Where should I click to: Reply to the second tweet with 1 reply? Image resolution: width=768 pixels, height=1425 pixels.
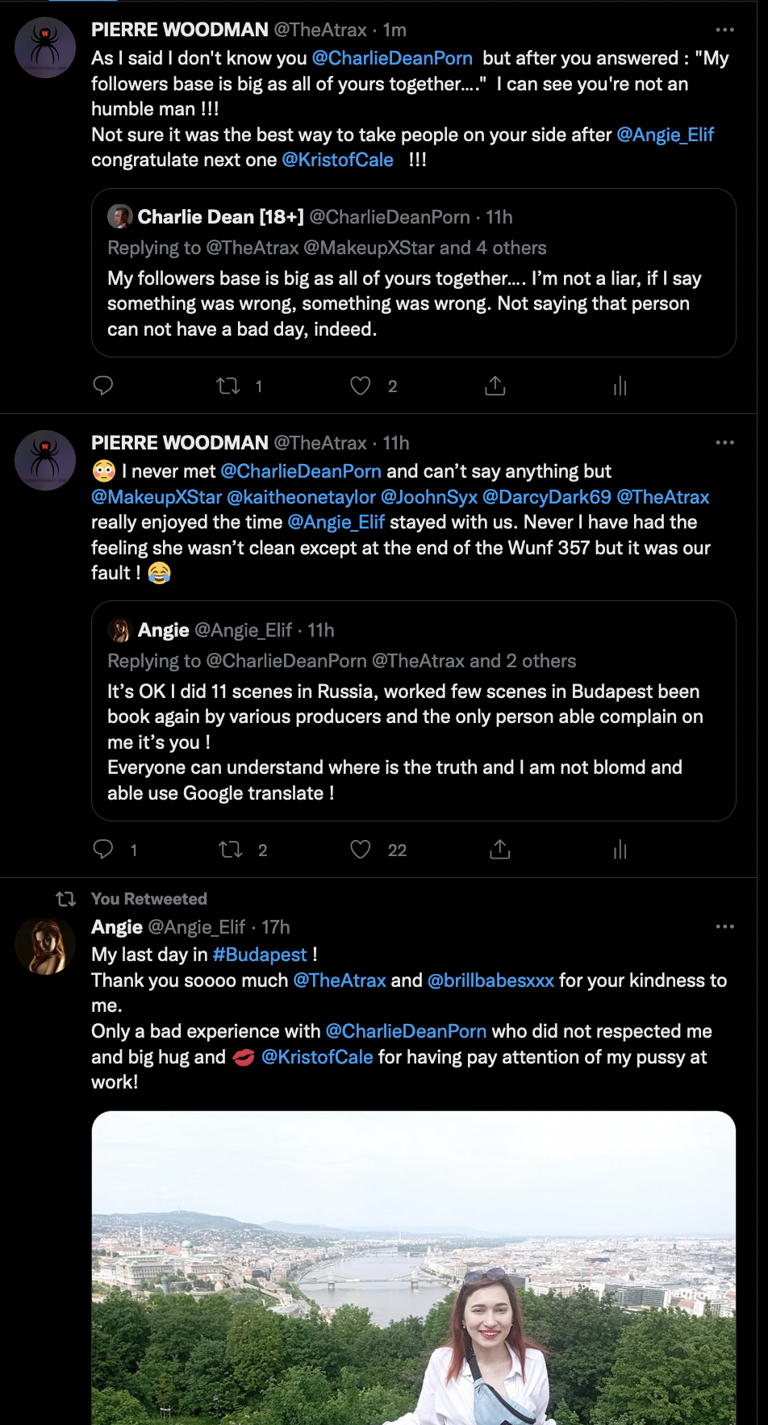pos(103,849)
